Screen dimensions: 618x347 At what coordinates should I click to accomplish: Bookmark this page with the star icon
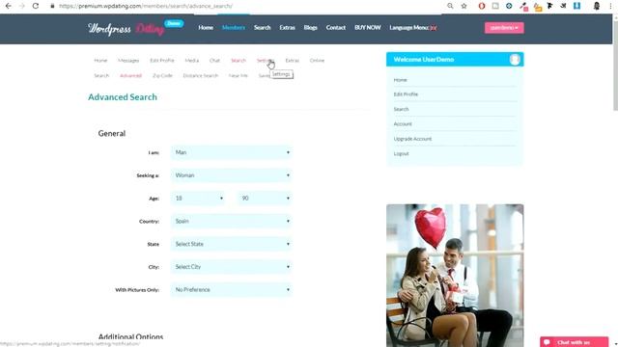pos(463,6)
